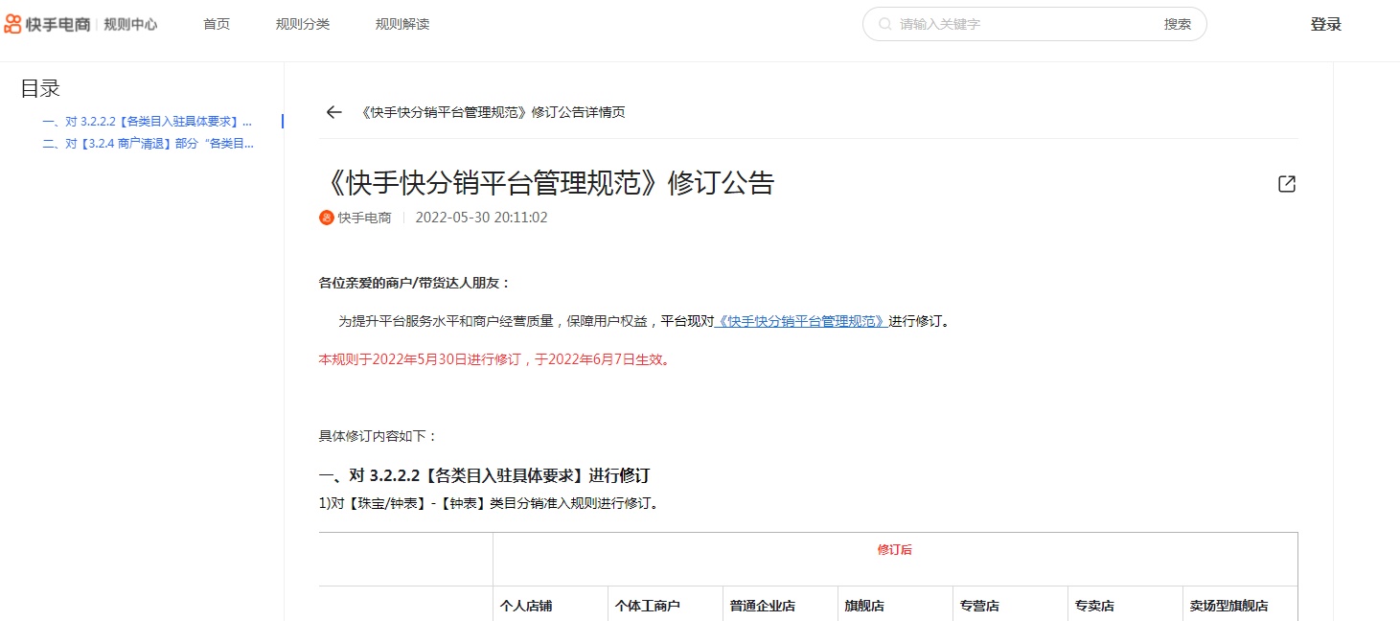The height and width of the screenshot is (621, 1400).
Task: Open the share/external link icon beside title
Action: [x=1287, y=184]
